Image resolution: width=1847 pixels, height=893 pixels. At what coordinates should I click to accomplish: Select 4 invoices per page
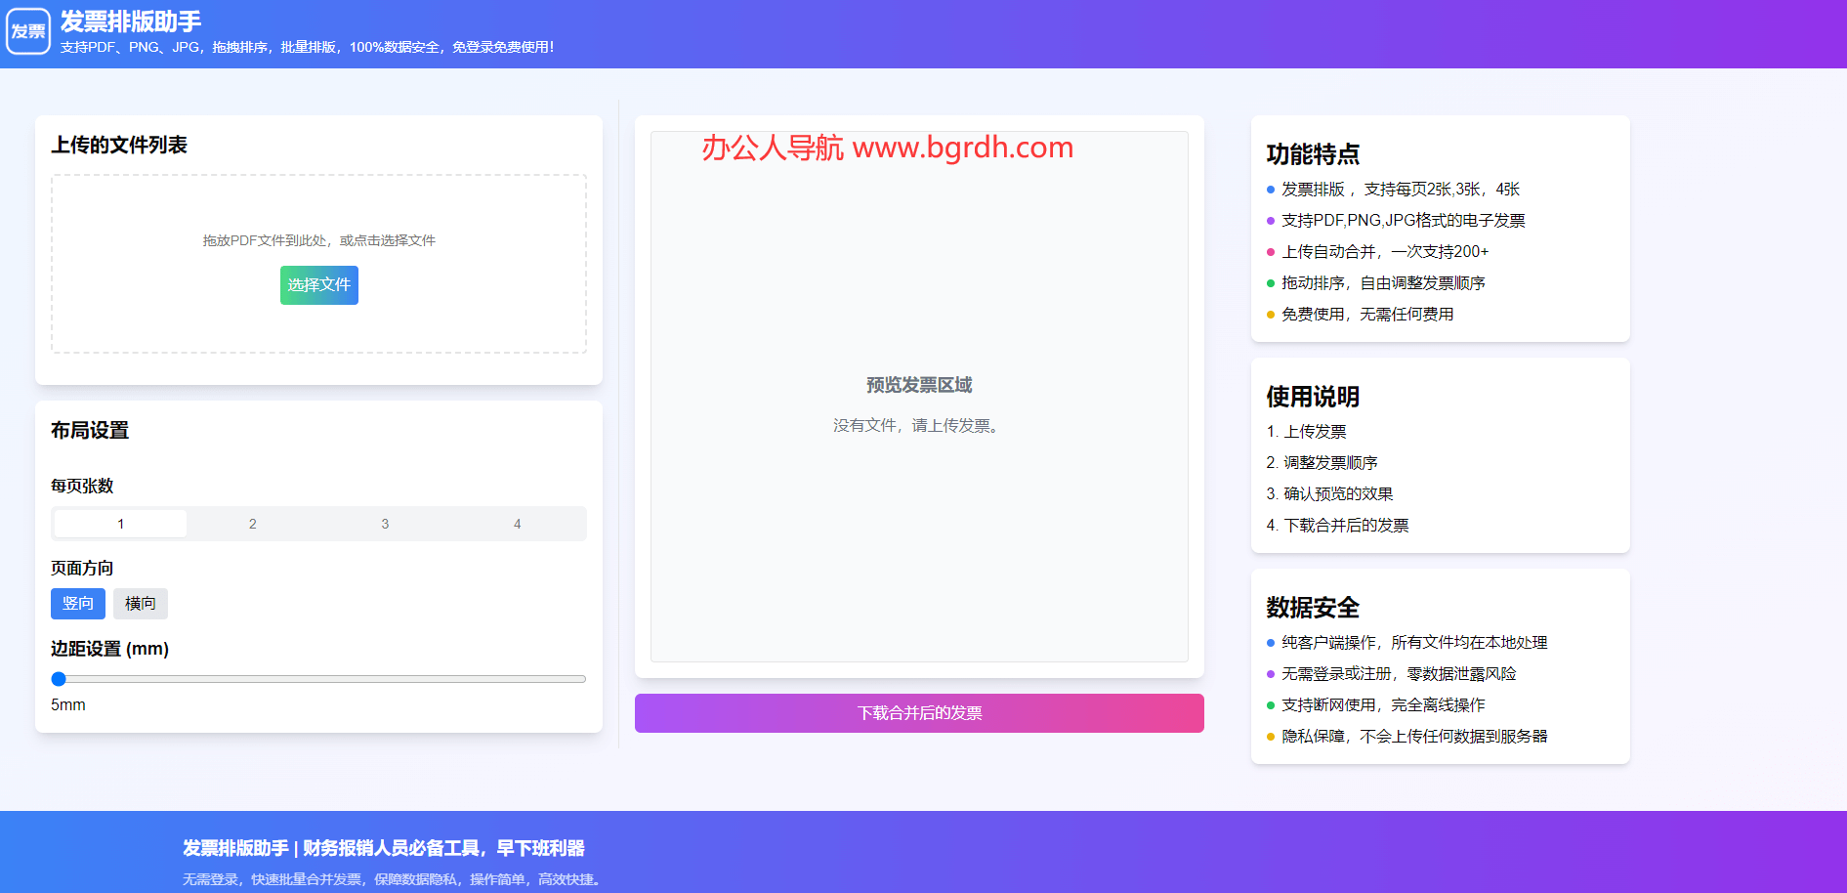pos(517,524)
